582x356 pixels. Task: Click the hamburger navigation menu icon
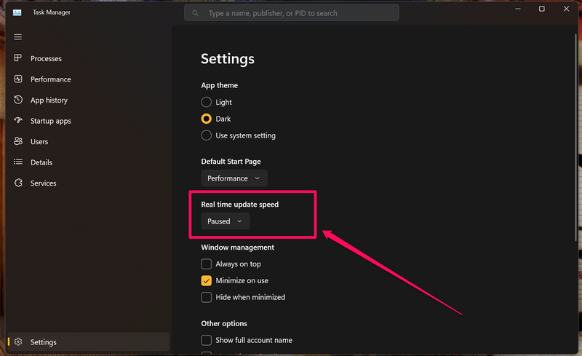(x=18, y=37)
